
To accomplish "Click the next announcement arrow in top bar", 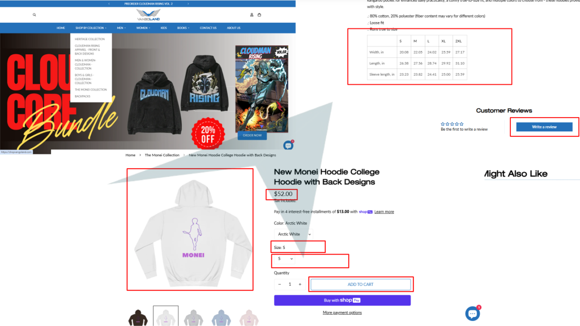I will [x=188, y=4].
